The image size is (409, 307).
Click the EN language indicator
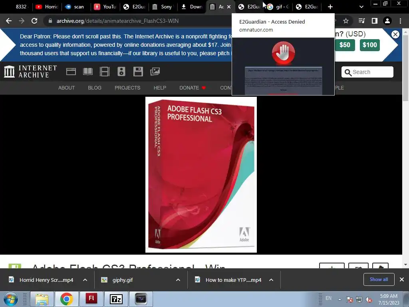coord(328,298)
